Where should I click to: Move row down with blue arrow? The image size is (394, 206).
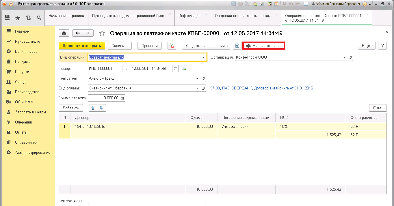[x=101, y=108]
